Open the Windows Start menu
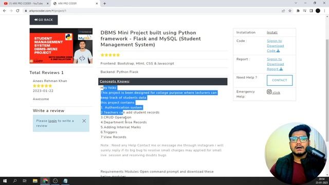 click(x=5, y=181)
